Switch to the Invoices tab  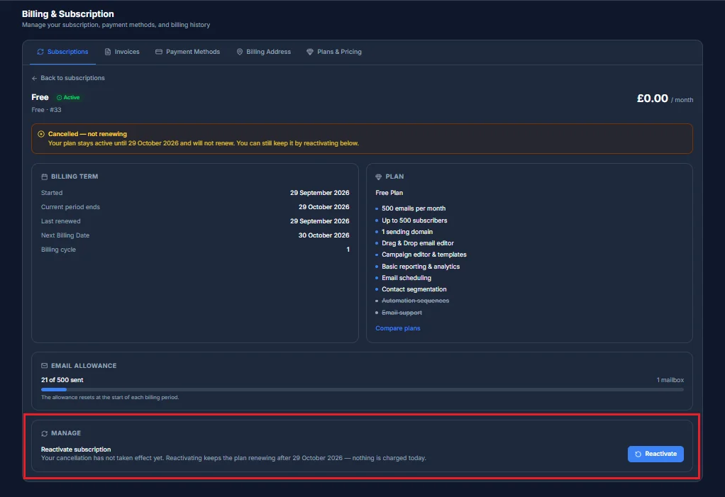click(122, 52)
